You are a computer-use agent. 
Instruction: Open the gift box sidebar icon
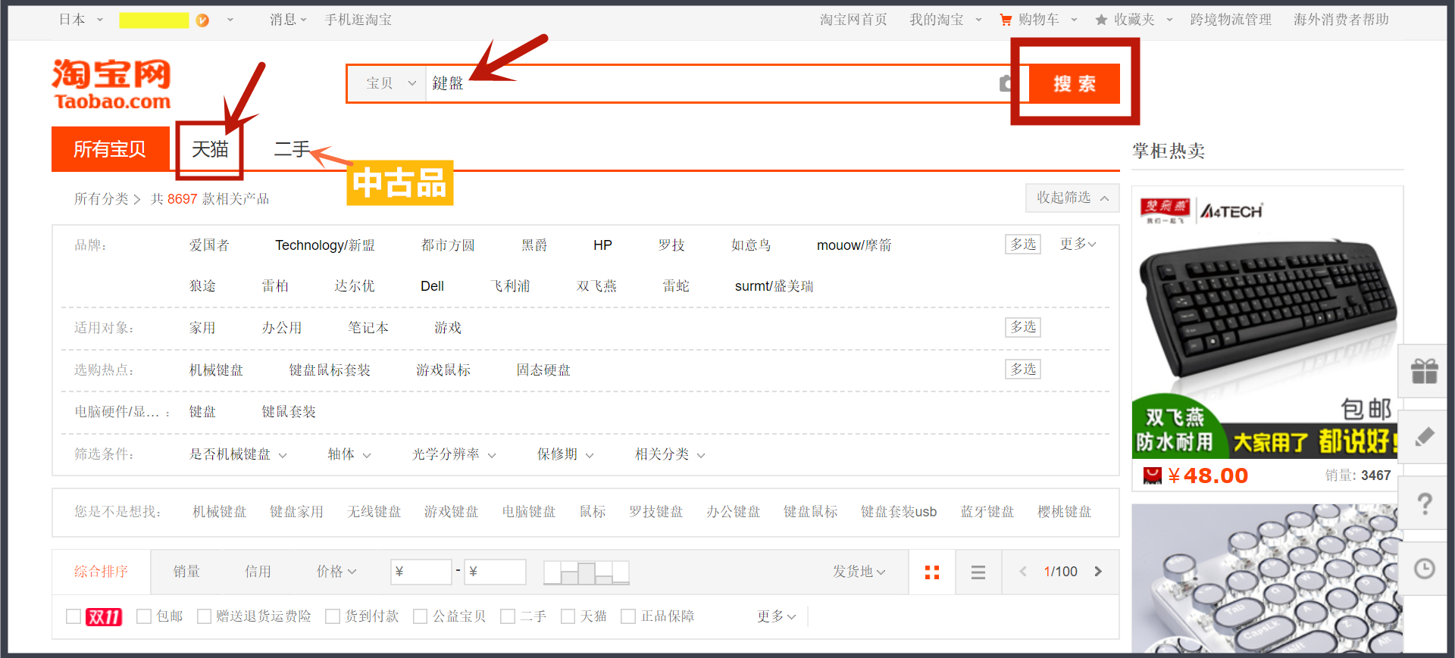click(x=1425, y=371)
